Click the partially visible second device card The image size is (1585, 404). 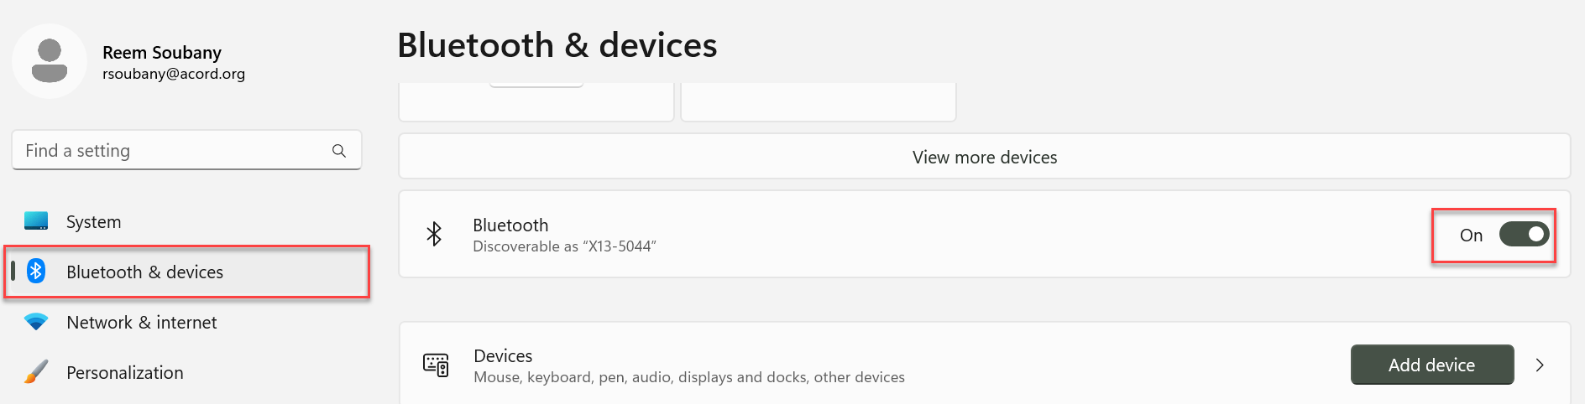click(818, 102)
